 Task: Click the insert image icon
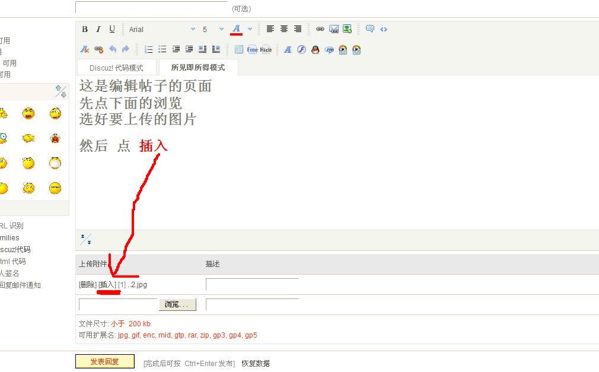coord(347,29)
